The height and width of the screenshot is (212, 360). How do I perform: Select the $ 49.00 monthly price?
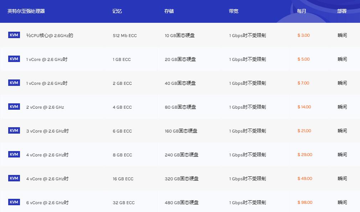point(305,179)
